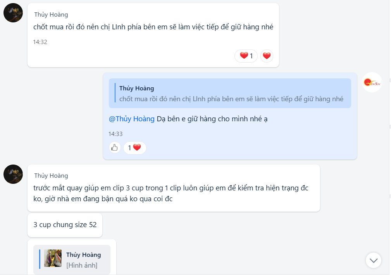This screenshot has height=275, width=391.
Task: Click the sender name above the 14:32 message
Action: click(x=51, y=15)
